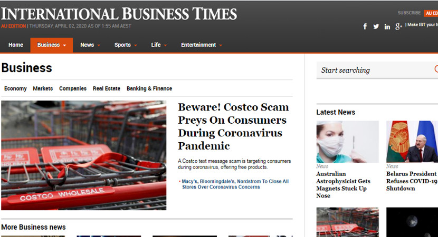Open the Business menu tab
Viewport: 438px width, 237px height.
click(x=51, y=45)
